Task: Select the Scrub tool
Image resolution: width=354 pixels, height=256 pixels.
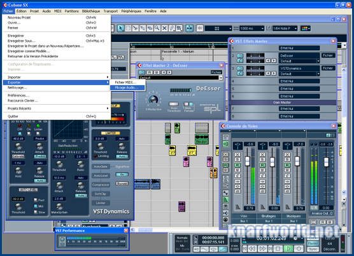Action: (180, 29)
